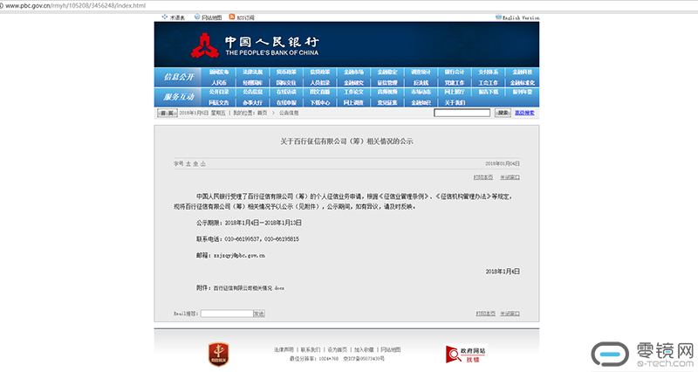Open the 信贷政策 menu item
Screen dimensions: 698x372
tap(320, 72)
